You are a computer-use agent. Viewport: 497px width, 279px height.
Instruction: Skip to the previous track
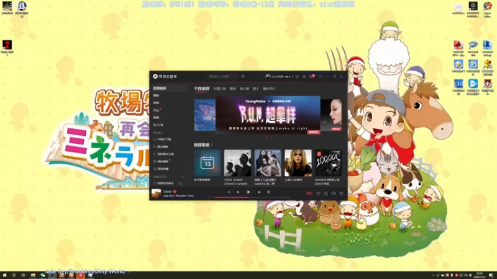[x=238, y=192]
